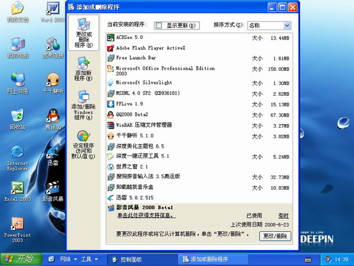
Task: Switch to 控制面板 taskbar window
Action: click(142, 259)
